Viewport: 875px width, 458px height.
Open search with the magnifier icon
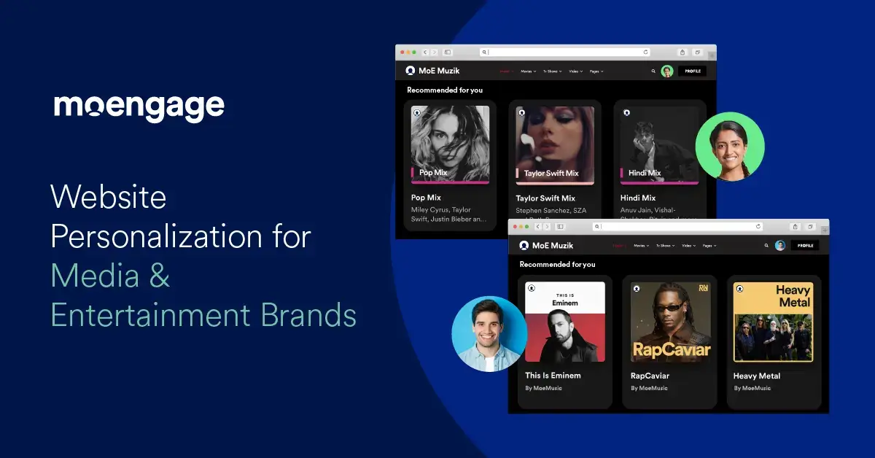pos(653,71)
